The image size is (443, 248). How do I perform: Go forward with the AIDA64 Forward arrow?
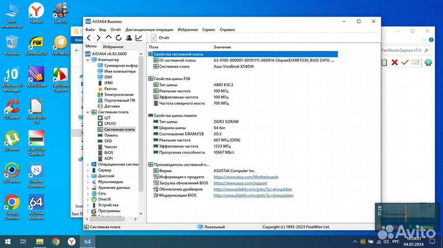[98, 37]
